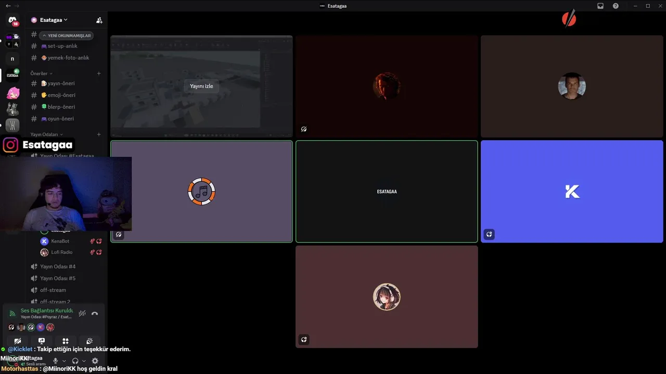The width and height of the screenshot is (666, 374).
Task: Collapse the Öneriler category
Action: tap(42, 73)
